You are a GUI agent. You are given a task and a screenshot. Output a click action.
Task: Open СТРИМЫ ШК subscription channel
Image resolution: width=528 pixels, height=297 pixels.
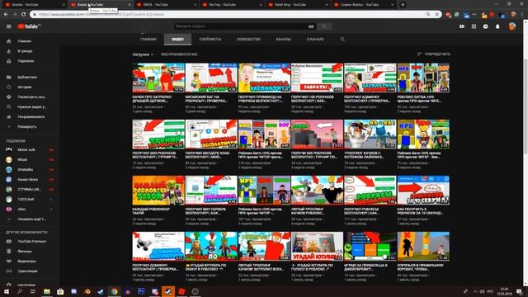[30, 189]
